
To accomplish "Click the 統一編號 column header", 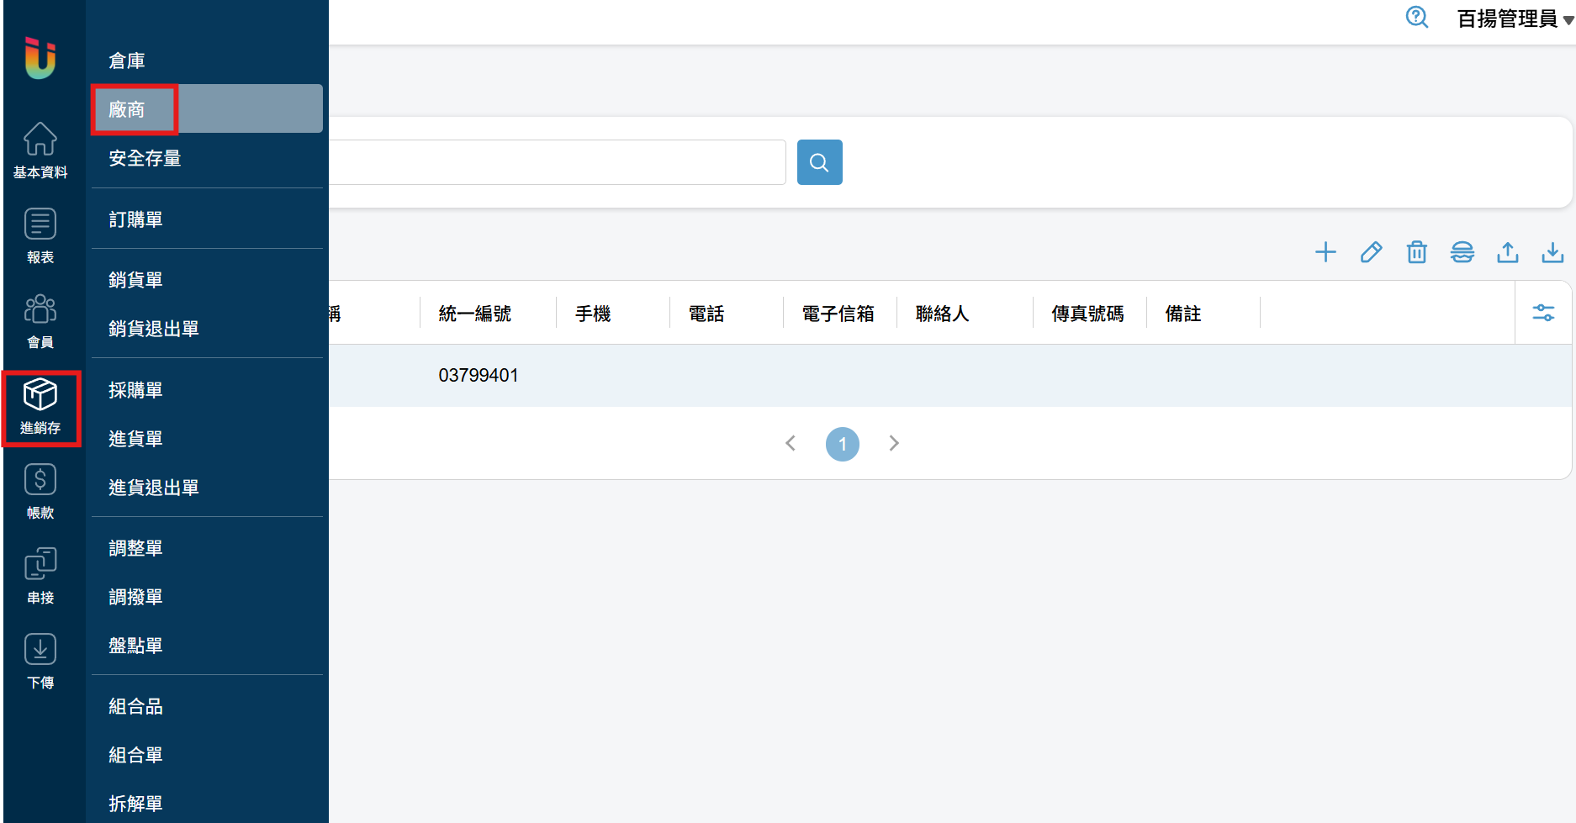I will click(x=475, y=314).
